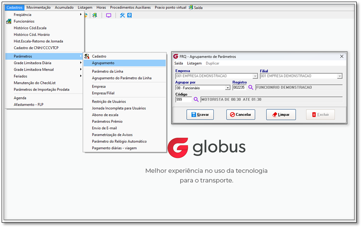Click the Cancelar button
362x228 pixels.
(x=241, y=115)
